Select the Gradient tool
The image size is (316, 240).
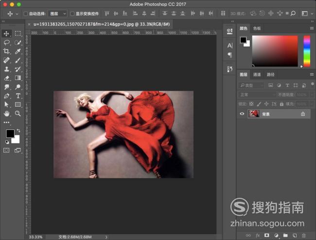click(18, 78)
